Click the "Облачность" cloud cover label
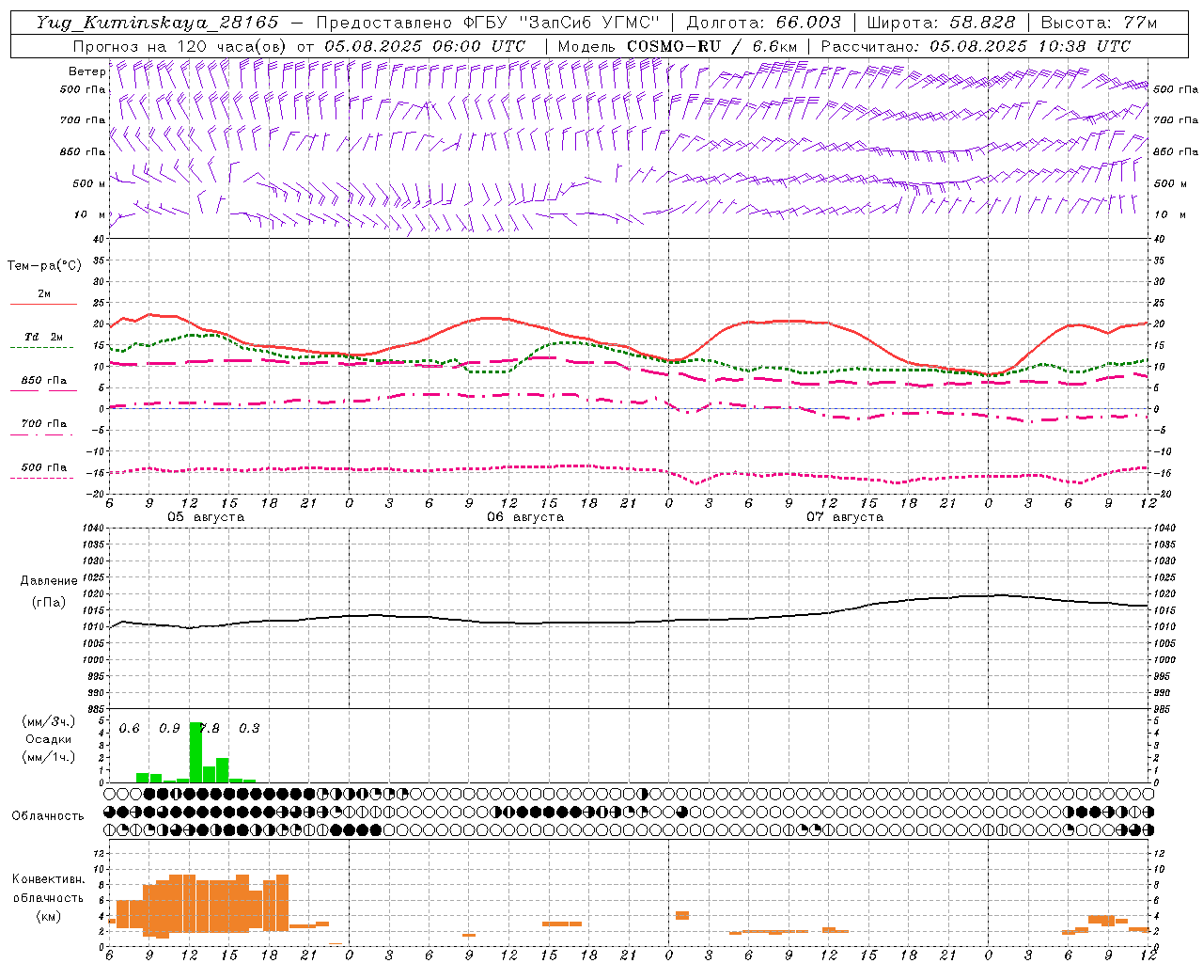Image resolution: width=1203 pixels, height=963 pixels. (x=48, y=816)
